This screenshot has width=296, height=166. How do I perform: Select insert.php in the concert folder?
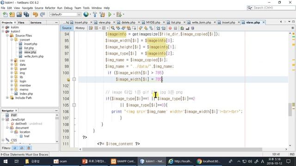pos(31,44)
